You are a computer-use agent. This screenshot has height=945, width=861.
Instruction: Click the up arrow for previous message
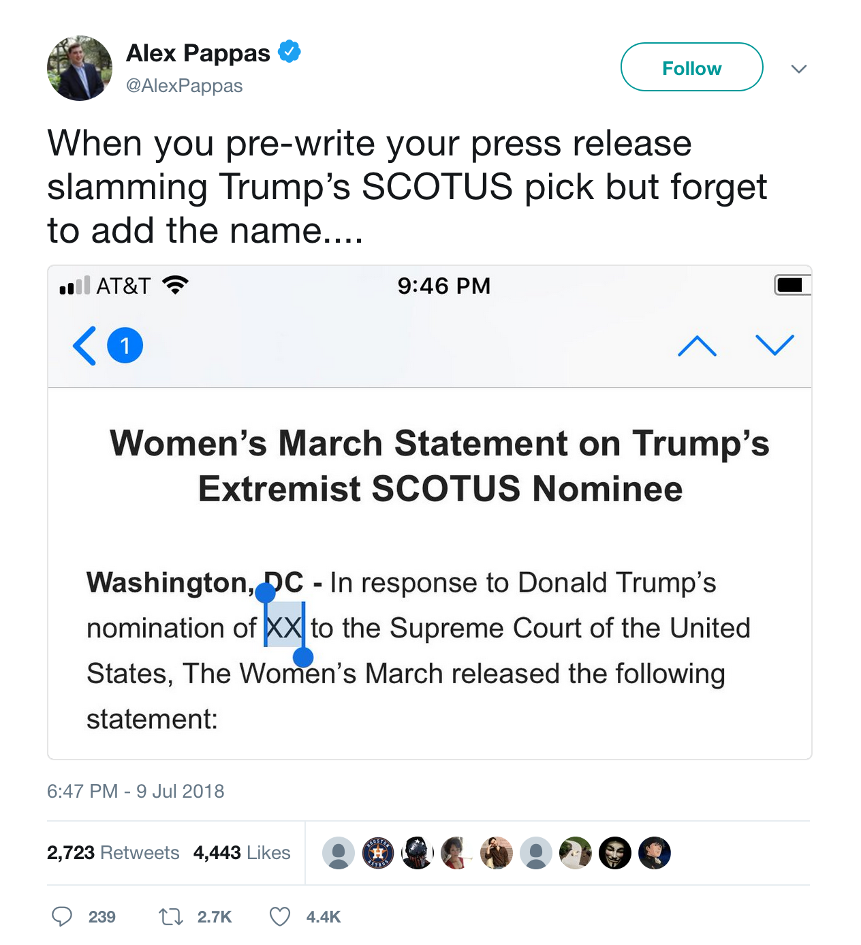pyautogui.click(x=697, y=346)
